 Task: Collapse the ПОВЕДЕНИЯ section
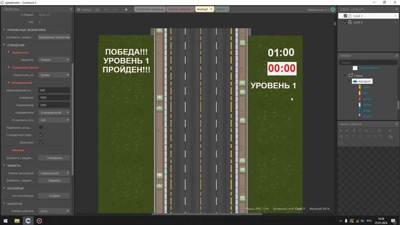4,45
